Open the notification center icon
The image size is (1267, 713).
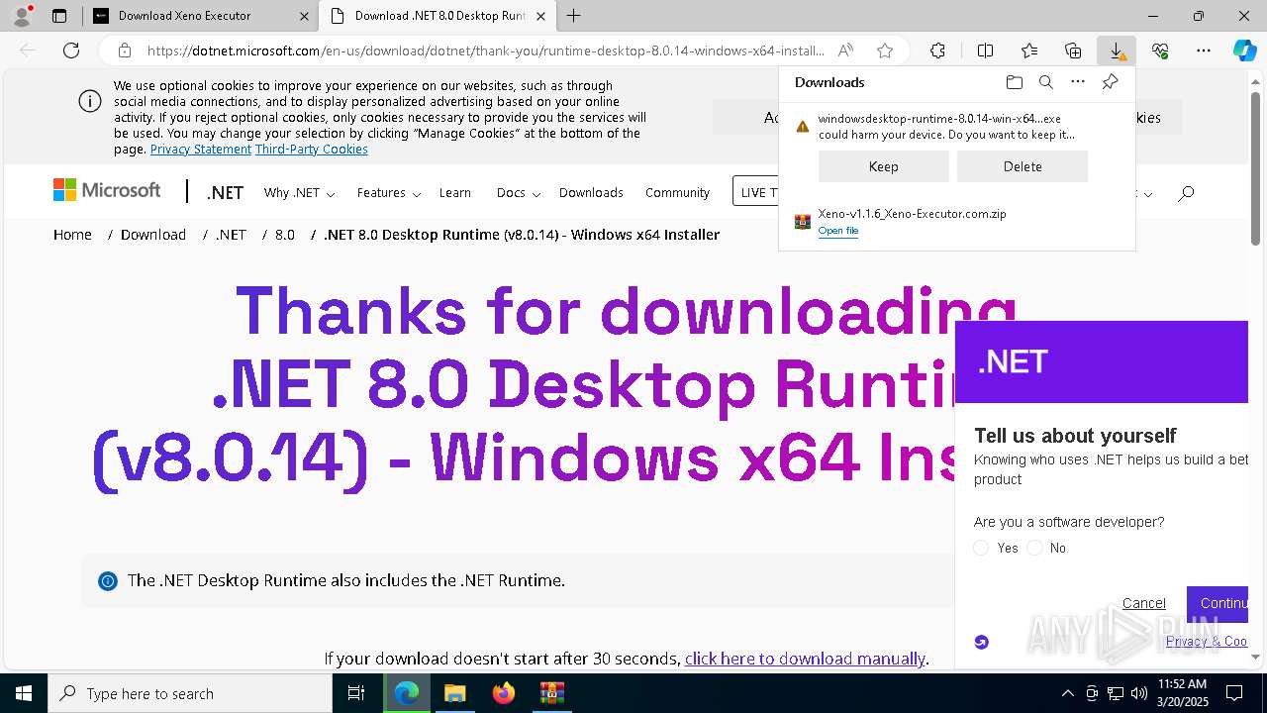(x=1234, y=693)
